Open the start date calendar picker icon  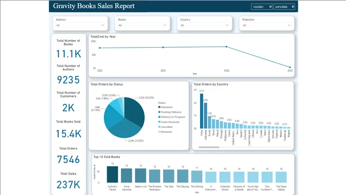[270, 7]
